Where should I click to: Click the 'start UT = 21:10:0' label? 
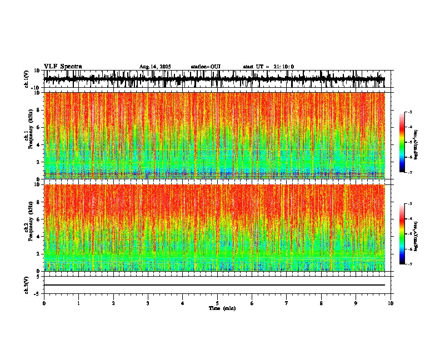pyautogui.click(x=268, y=67)
